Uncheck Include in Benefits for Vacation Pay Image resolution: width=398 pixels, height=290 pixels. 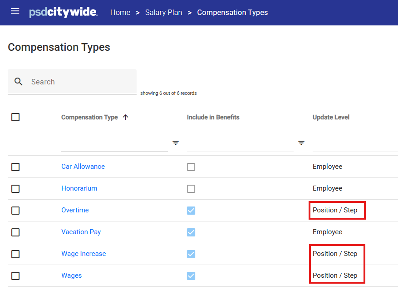191,232
